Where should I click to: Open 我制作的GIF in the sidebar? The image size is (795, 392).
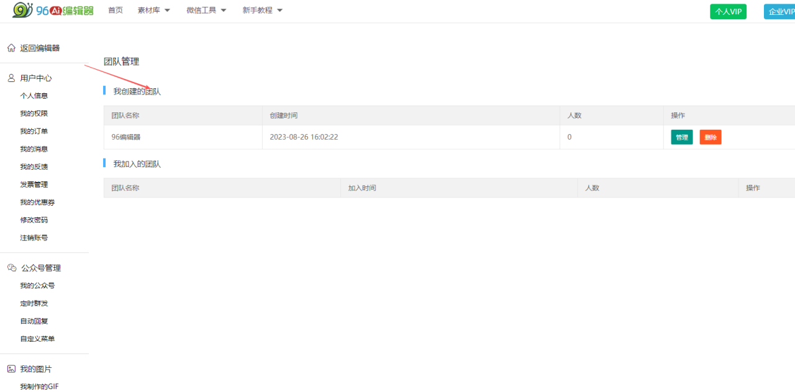tap(39, 386)
